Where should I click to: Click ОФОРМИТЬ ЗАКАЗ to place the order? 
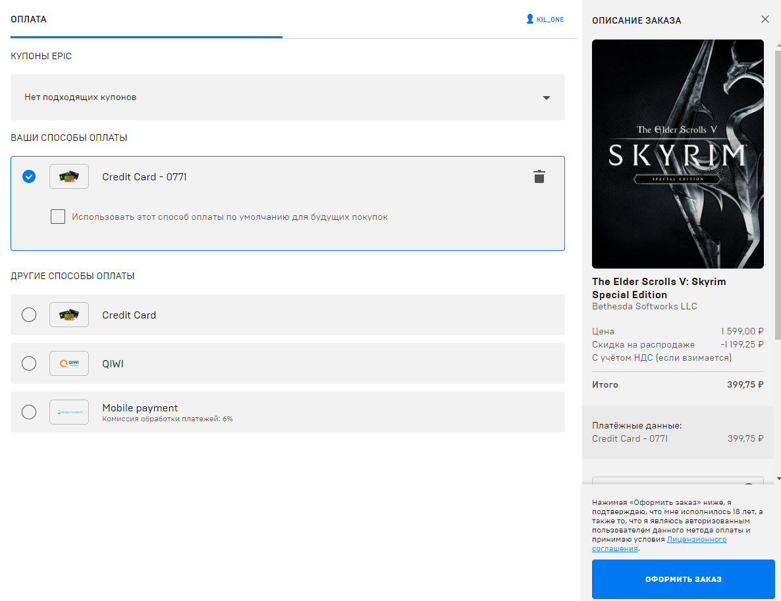683,579
